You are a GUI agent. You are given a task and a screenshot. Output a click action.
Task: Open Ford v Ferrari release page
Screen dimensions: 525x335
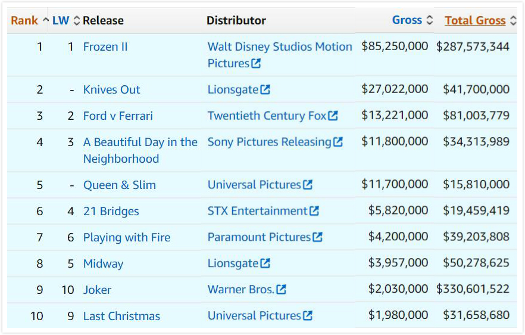(118, 116)
